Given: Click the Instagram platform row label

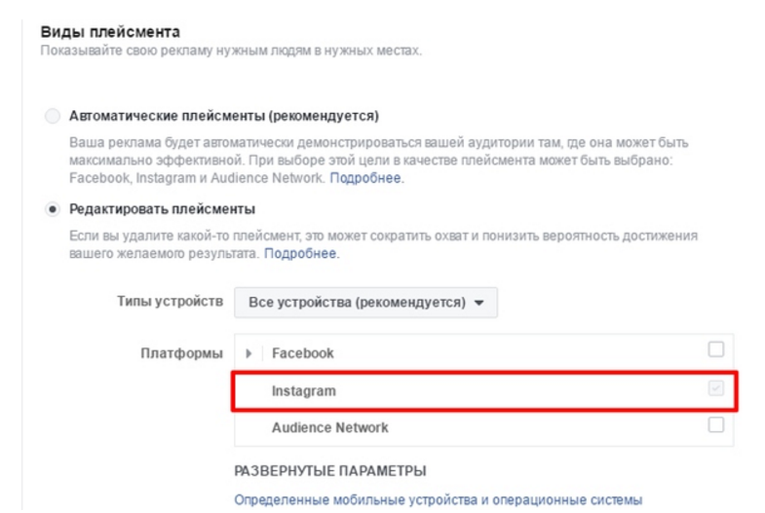Looking at the screenshot, I should coord(303,390).
